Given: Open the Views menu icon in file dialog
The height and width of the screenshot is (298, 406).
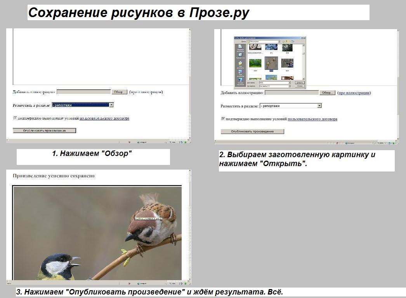Looking at the screenshot, I should (x=293, y=42).
